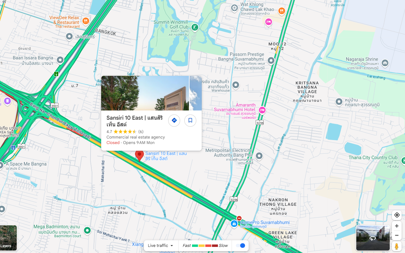Open the Amaranth Suvarnabhumi Hotel marker
The width and height of the screenshot is (405, 253).
[x=262, y=110]
